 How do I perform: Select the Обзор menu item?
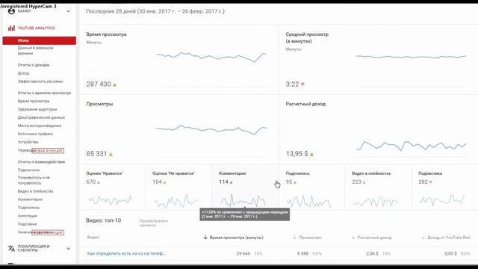tap(40, 40)
